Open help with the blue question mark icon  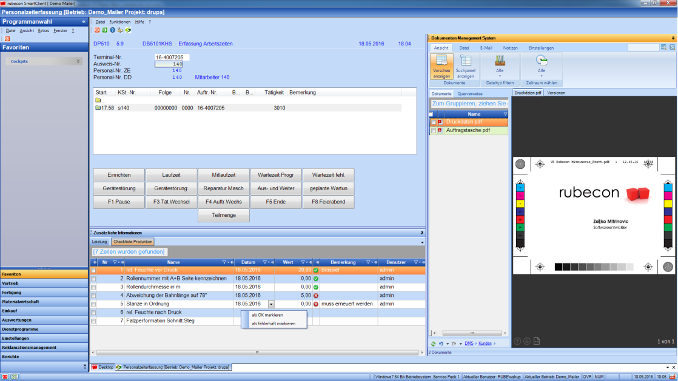112,30
